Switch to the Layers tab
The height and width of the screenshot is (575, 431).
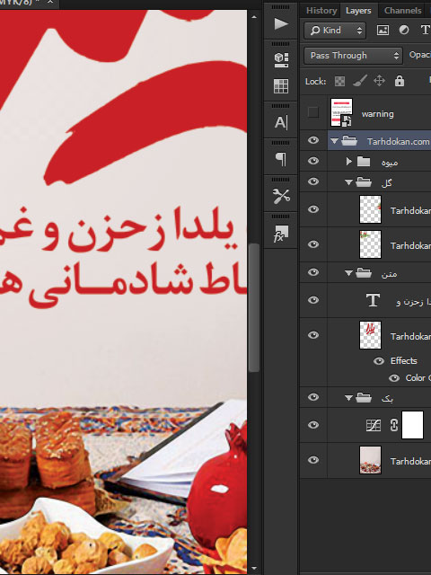358,11
